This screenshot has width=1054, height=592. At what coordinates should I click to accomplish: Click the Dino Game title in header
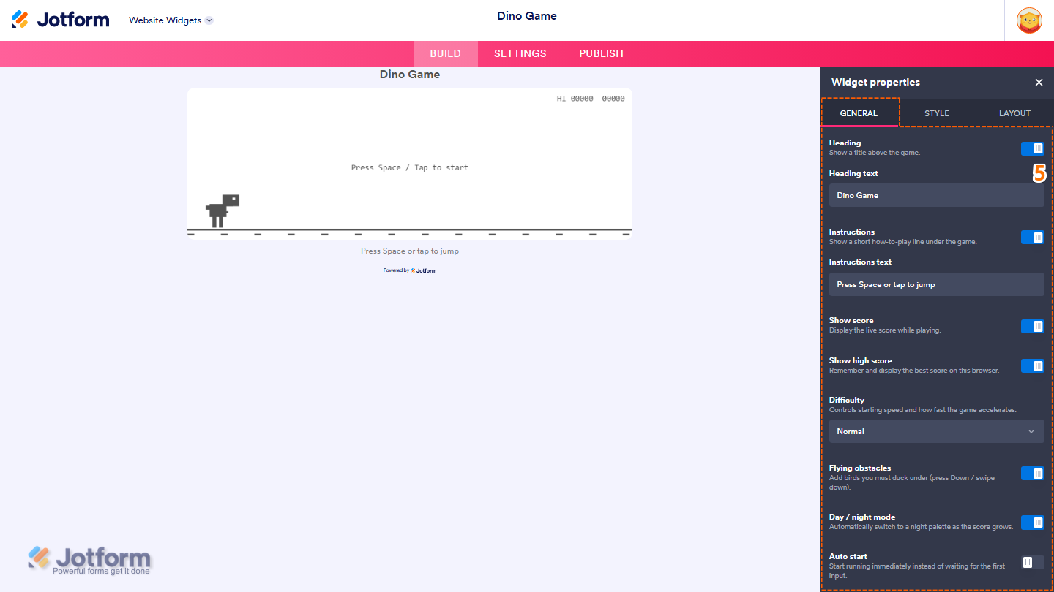527,16
